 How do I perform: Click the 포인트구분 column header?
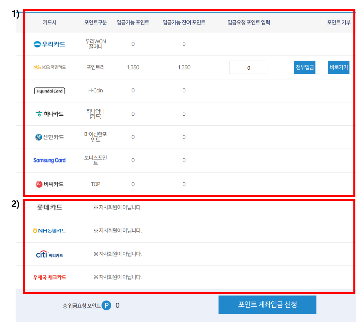tap(95, 23)
